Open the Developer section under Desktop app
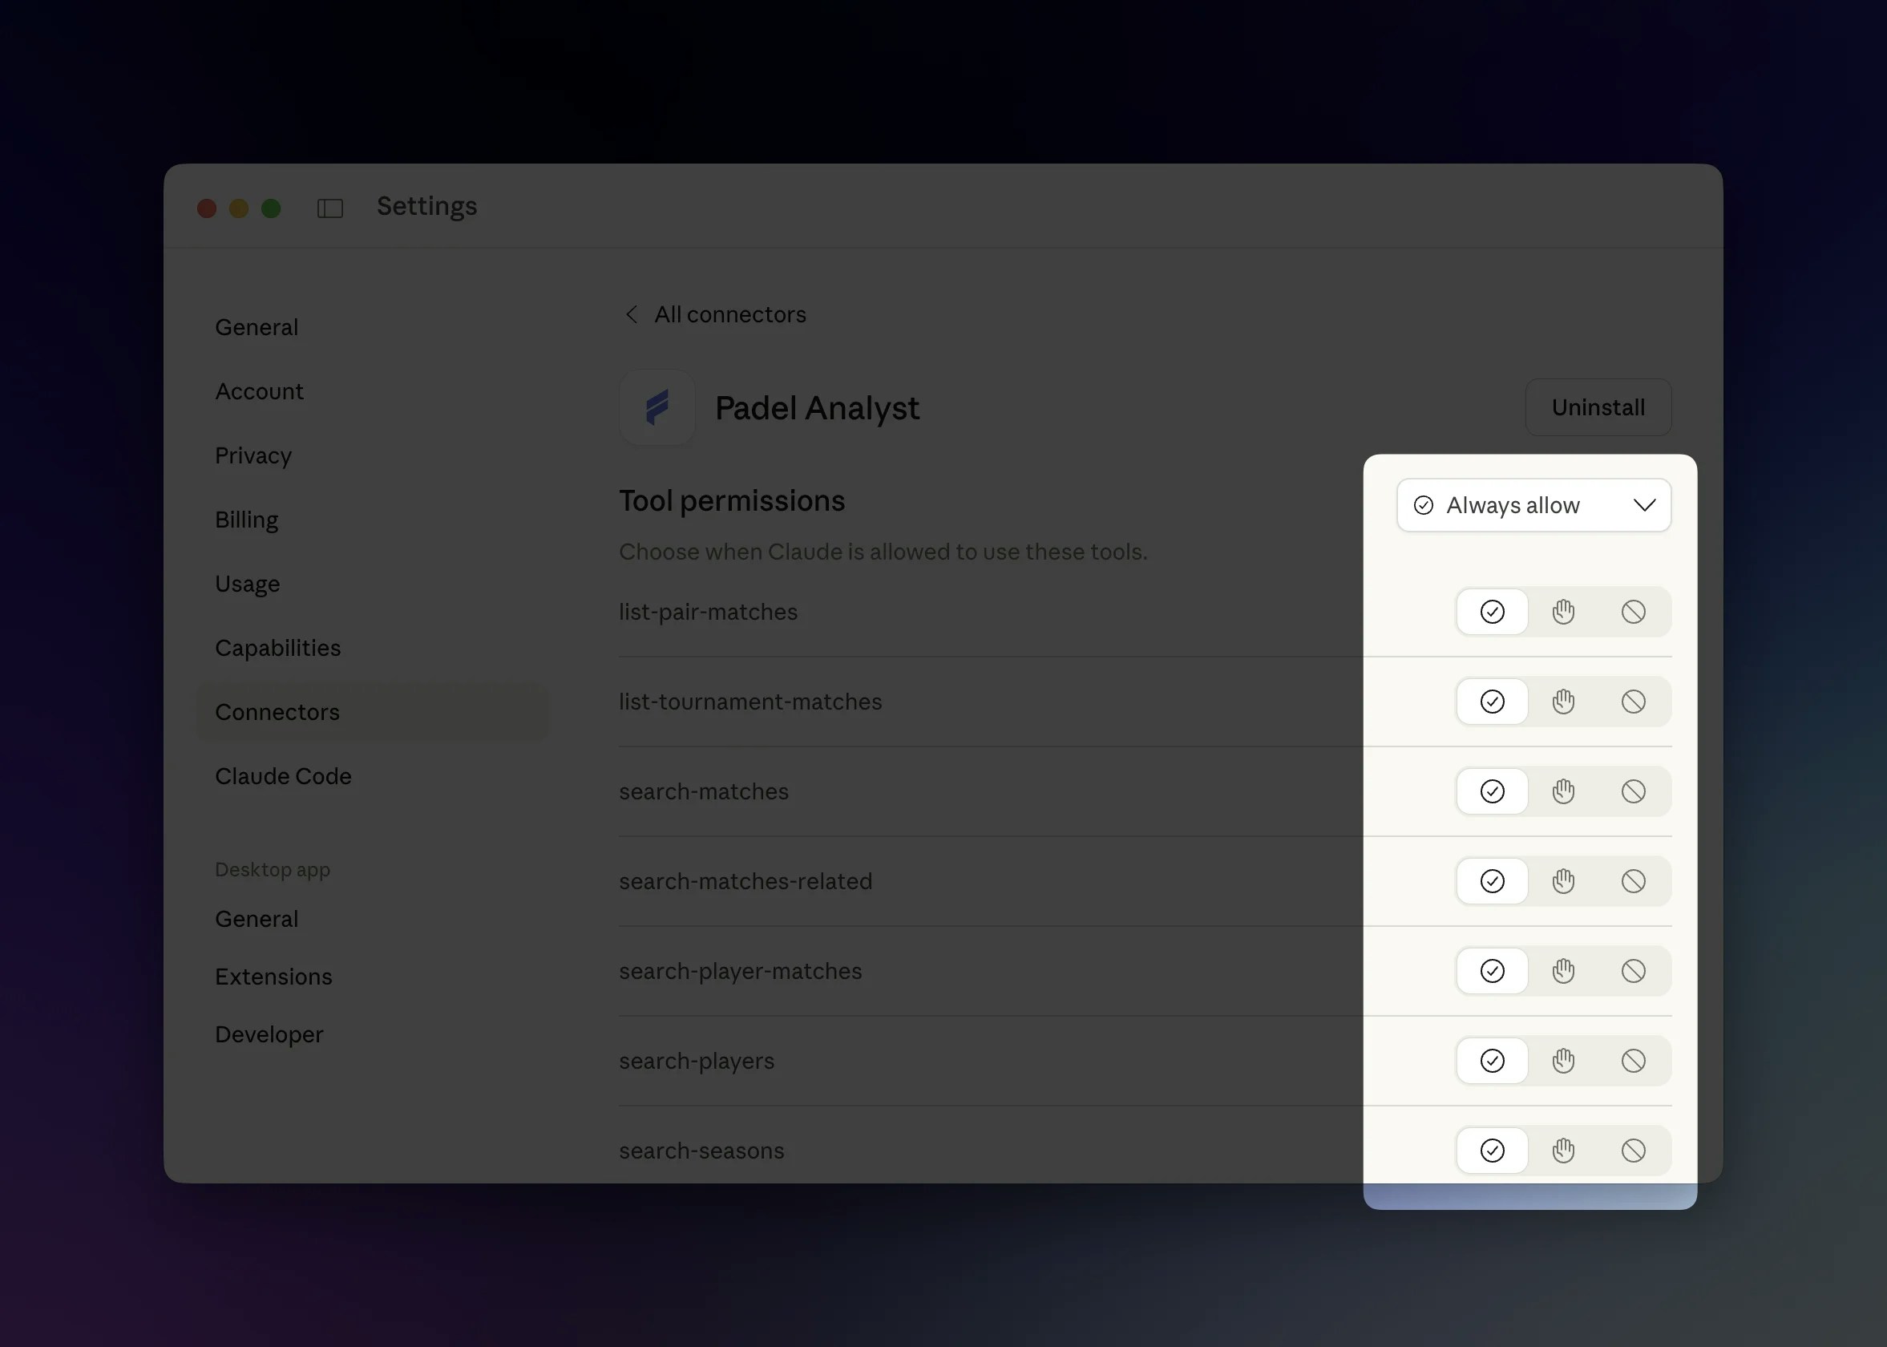The height and width of the screenshot is (1347, 1887). 269,1034
